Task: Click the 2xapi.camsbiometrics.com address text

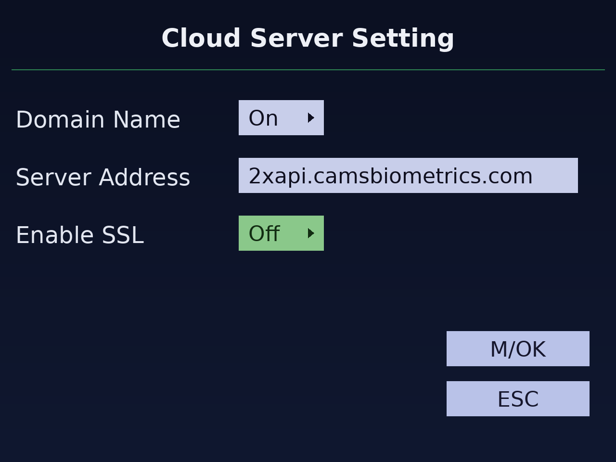Action: click(391, 177)
